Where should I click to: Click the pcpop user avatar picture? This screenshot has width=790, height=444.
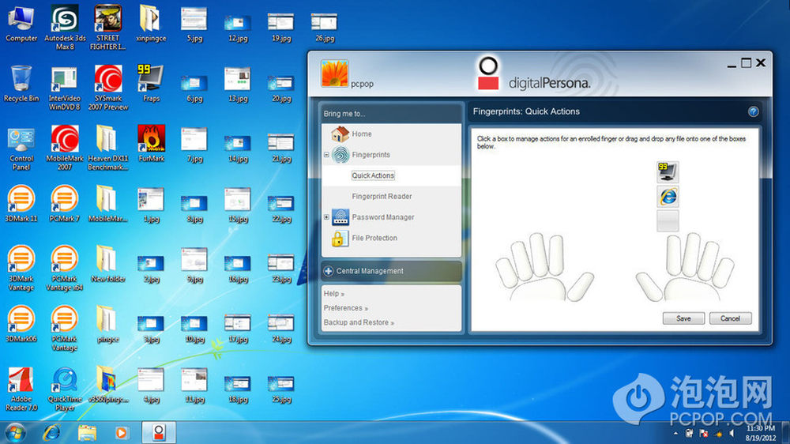tap(334, 74)
